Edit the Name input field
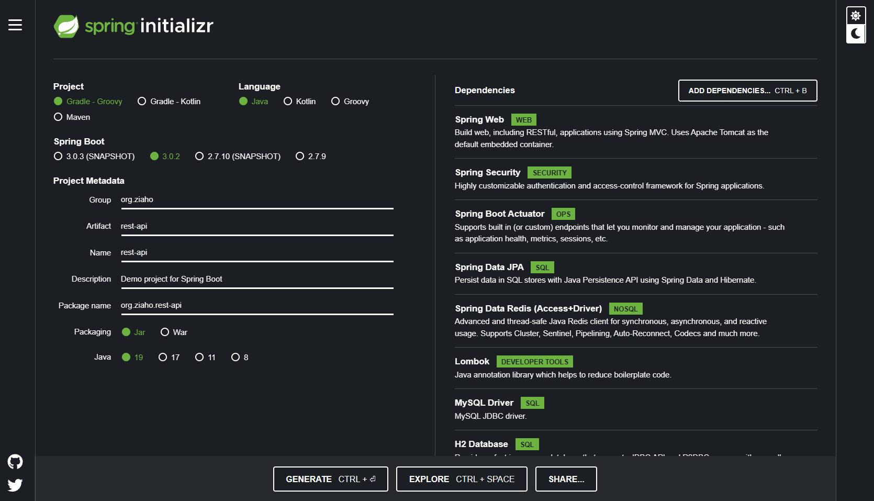This screenshot has height=501, width=874. point(257,253)
